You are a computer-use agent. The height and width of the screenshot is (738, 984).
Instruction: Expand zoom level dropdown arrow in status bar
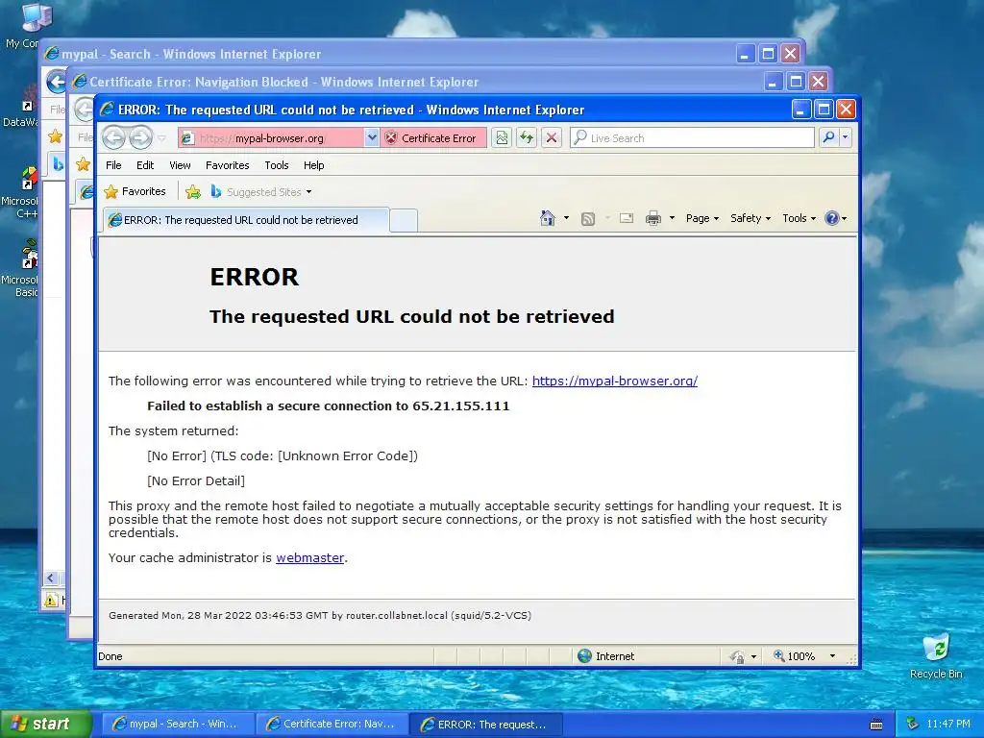(x=833, y=656)
